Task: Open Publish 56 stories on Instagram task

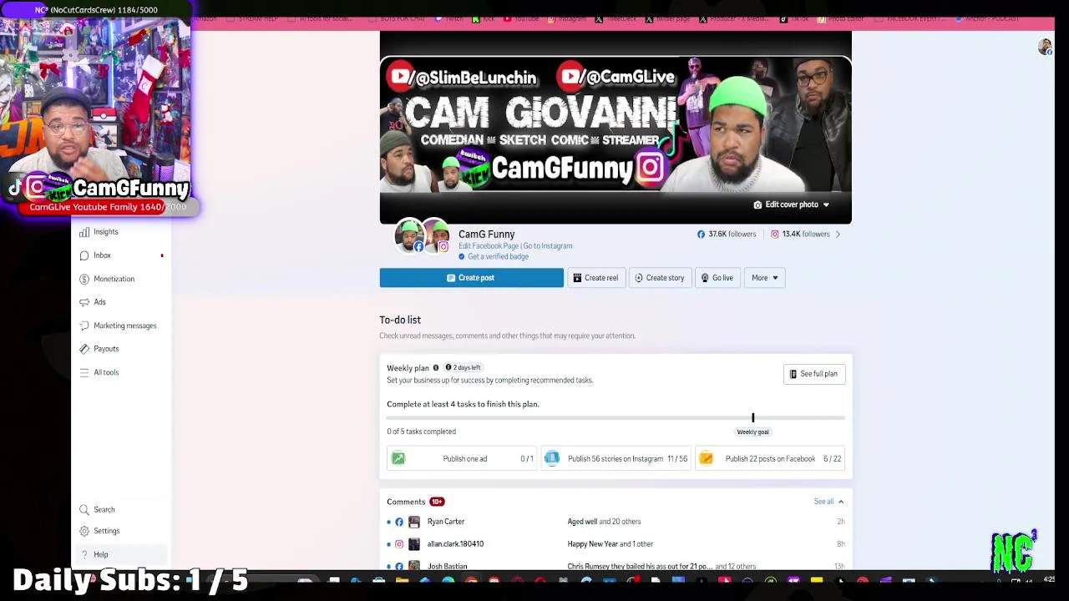Action: (x=616, y=458)
